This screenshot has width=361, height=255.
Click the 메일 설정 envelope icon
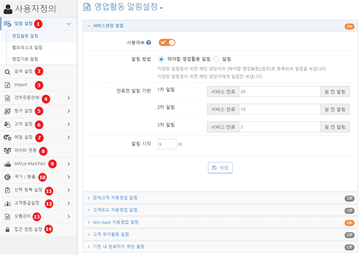7,138
